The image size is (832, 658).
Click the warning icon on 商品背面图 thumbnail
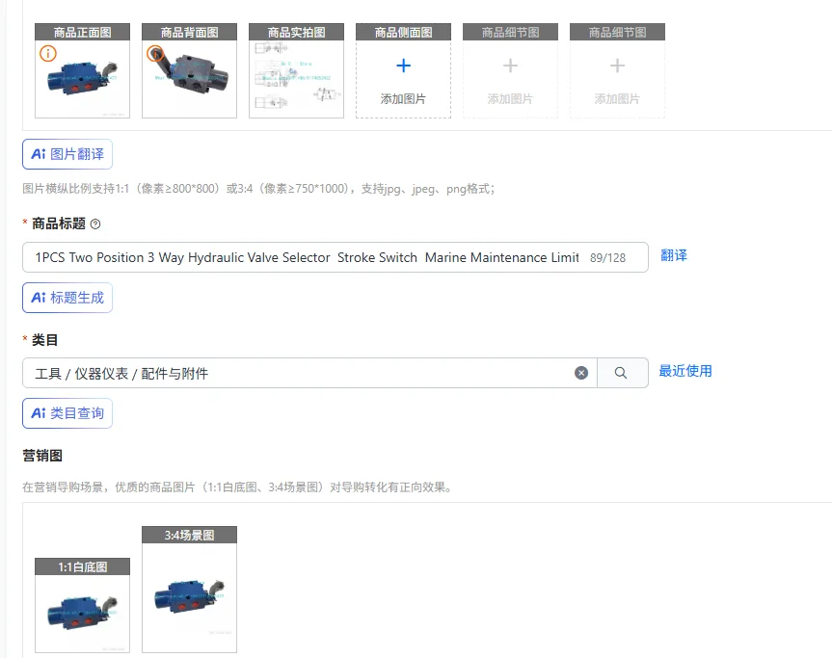[155, 54]
